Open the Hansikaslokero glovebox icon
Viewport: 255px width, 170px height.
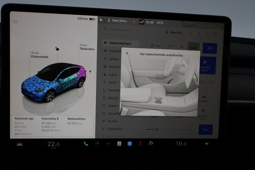pyautogui.click(x=203, y=112)
